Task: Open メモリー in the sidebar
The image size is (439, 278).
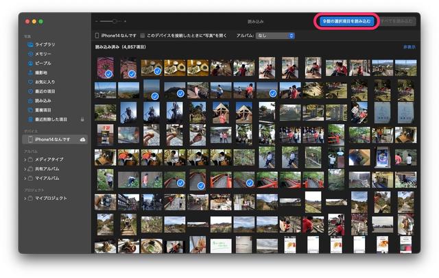Action: tap(43, 54)
